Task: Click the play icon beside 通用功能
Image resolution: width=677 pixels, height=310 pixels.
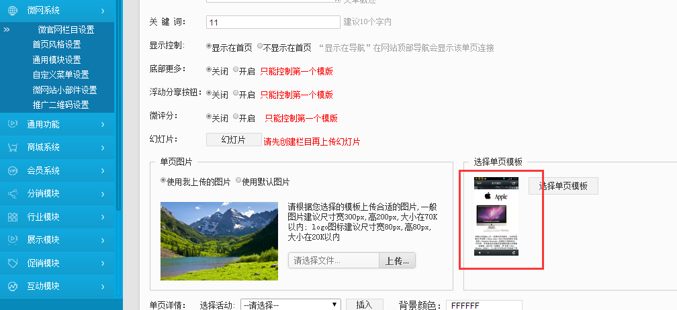Action: (x=12, y=124)
